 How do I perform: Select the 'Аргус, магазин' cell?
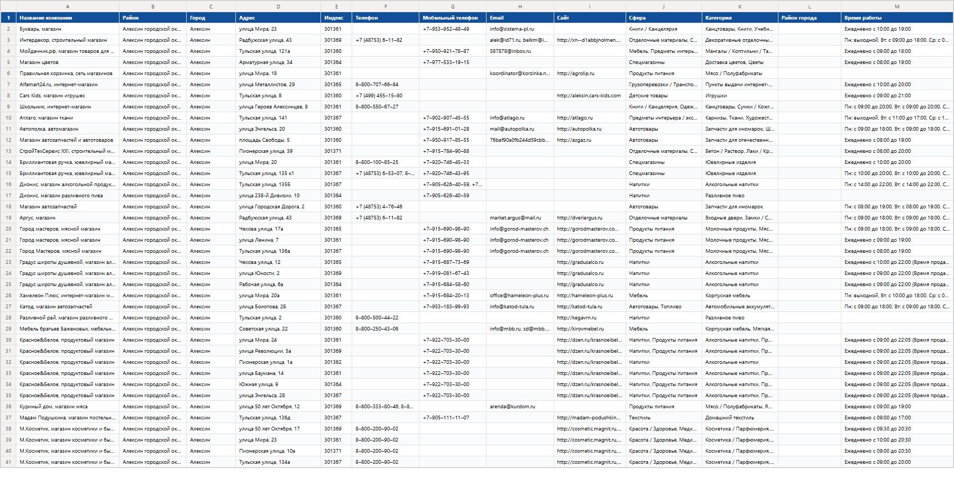click(x=68, y=218)
